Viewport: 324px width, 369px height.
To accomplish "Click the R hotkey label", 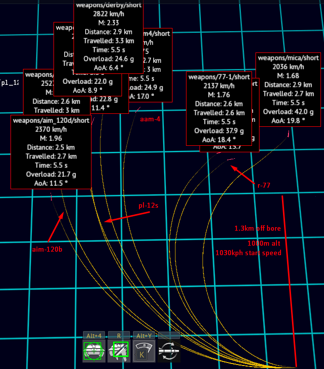I will [118, 336].
